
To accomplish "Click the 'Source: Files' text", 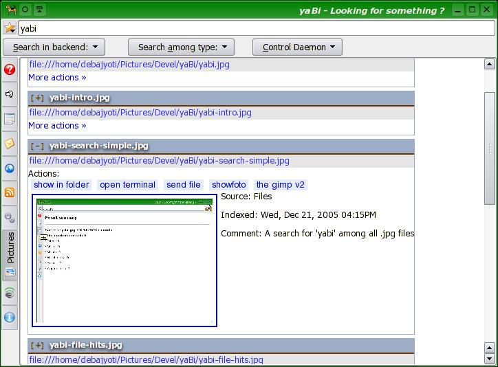I will 246,197.
